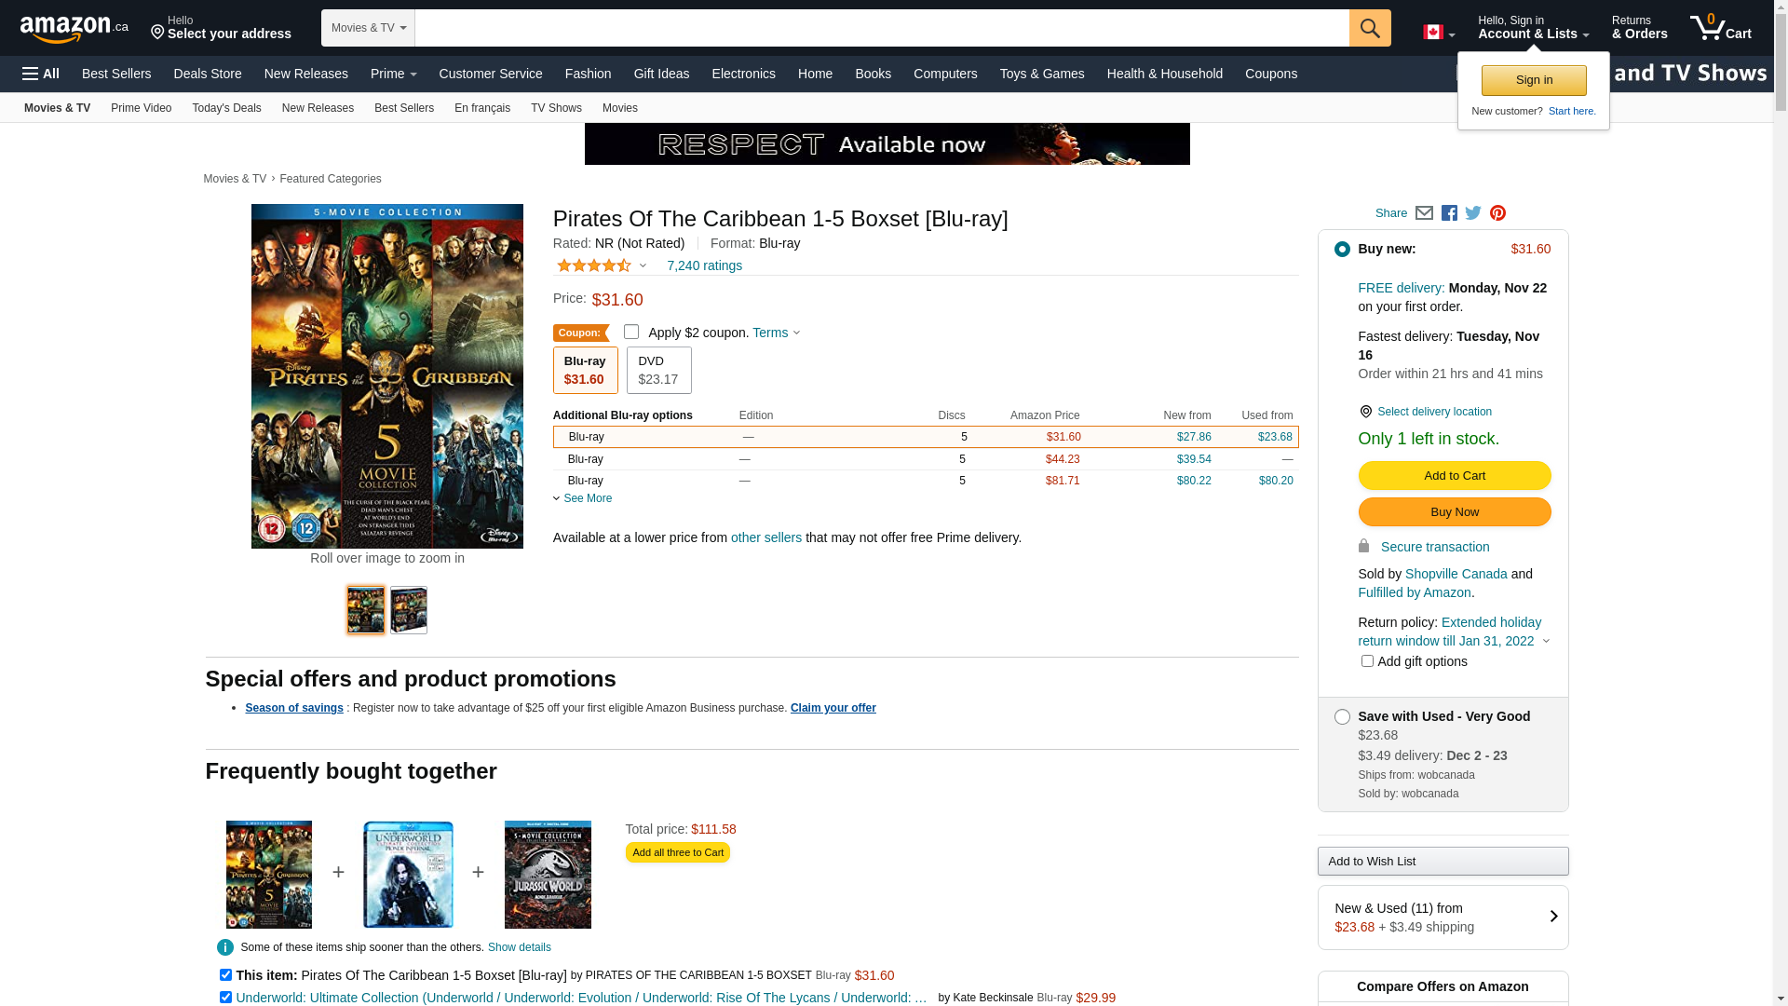Open the All hamburger menu
Image resolution: width=1788 pixels, height=1006 pixels.
click(41, 74)
